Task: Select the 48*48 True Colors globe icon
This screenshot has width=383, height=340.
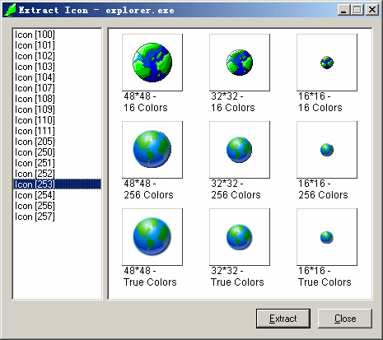Action: pos(152,237)
